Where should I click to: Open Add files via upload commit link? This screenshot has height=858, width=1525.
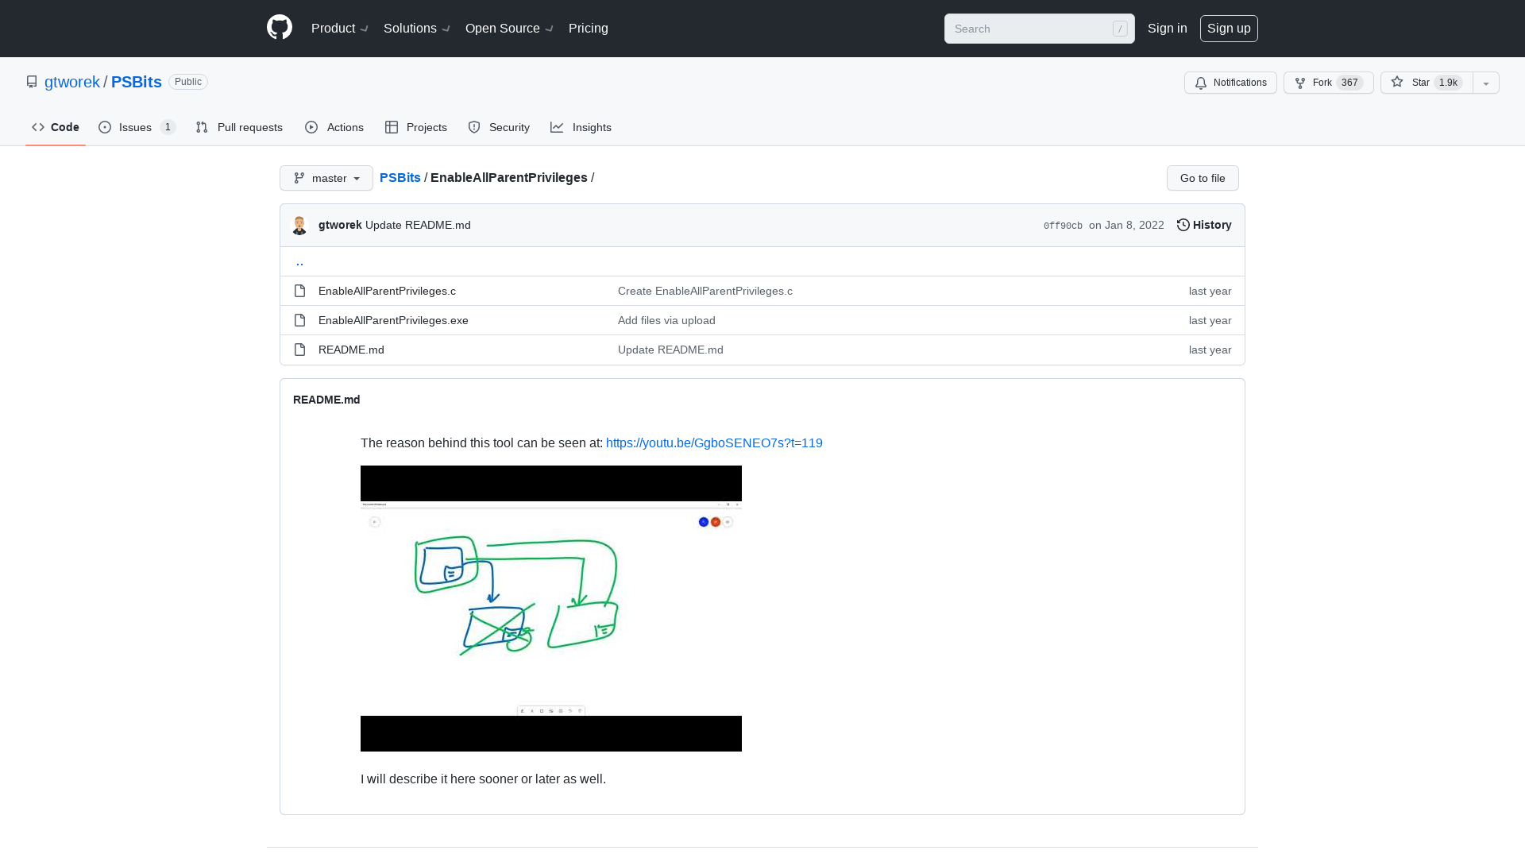(x=666, y=320)
